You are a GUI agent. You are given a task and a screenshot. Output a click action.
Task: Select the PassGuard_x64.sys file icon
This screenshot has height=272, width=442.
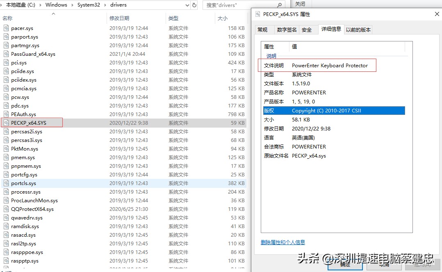point(5,54)
